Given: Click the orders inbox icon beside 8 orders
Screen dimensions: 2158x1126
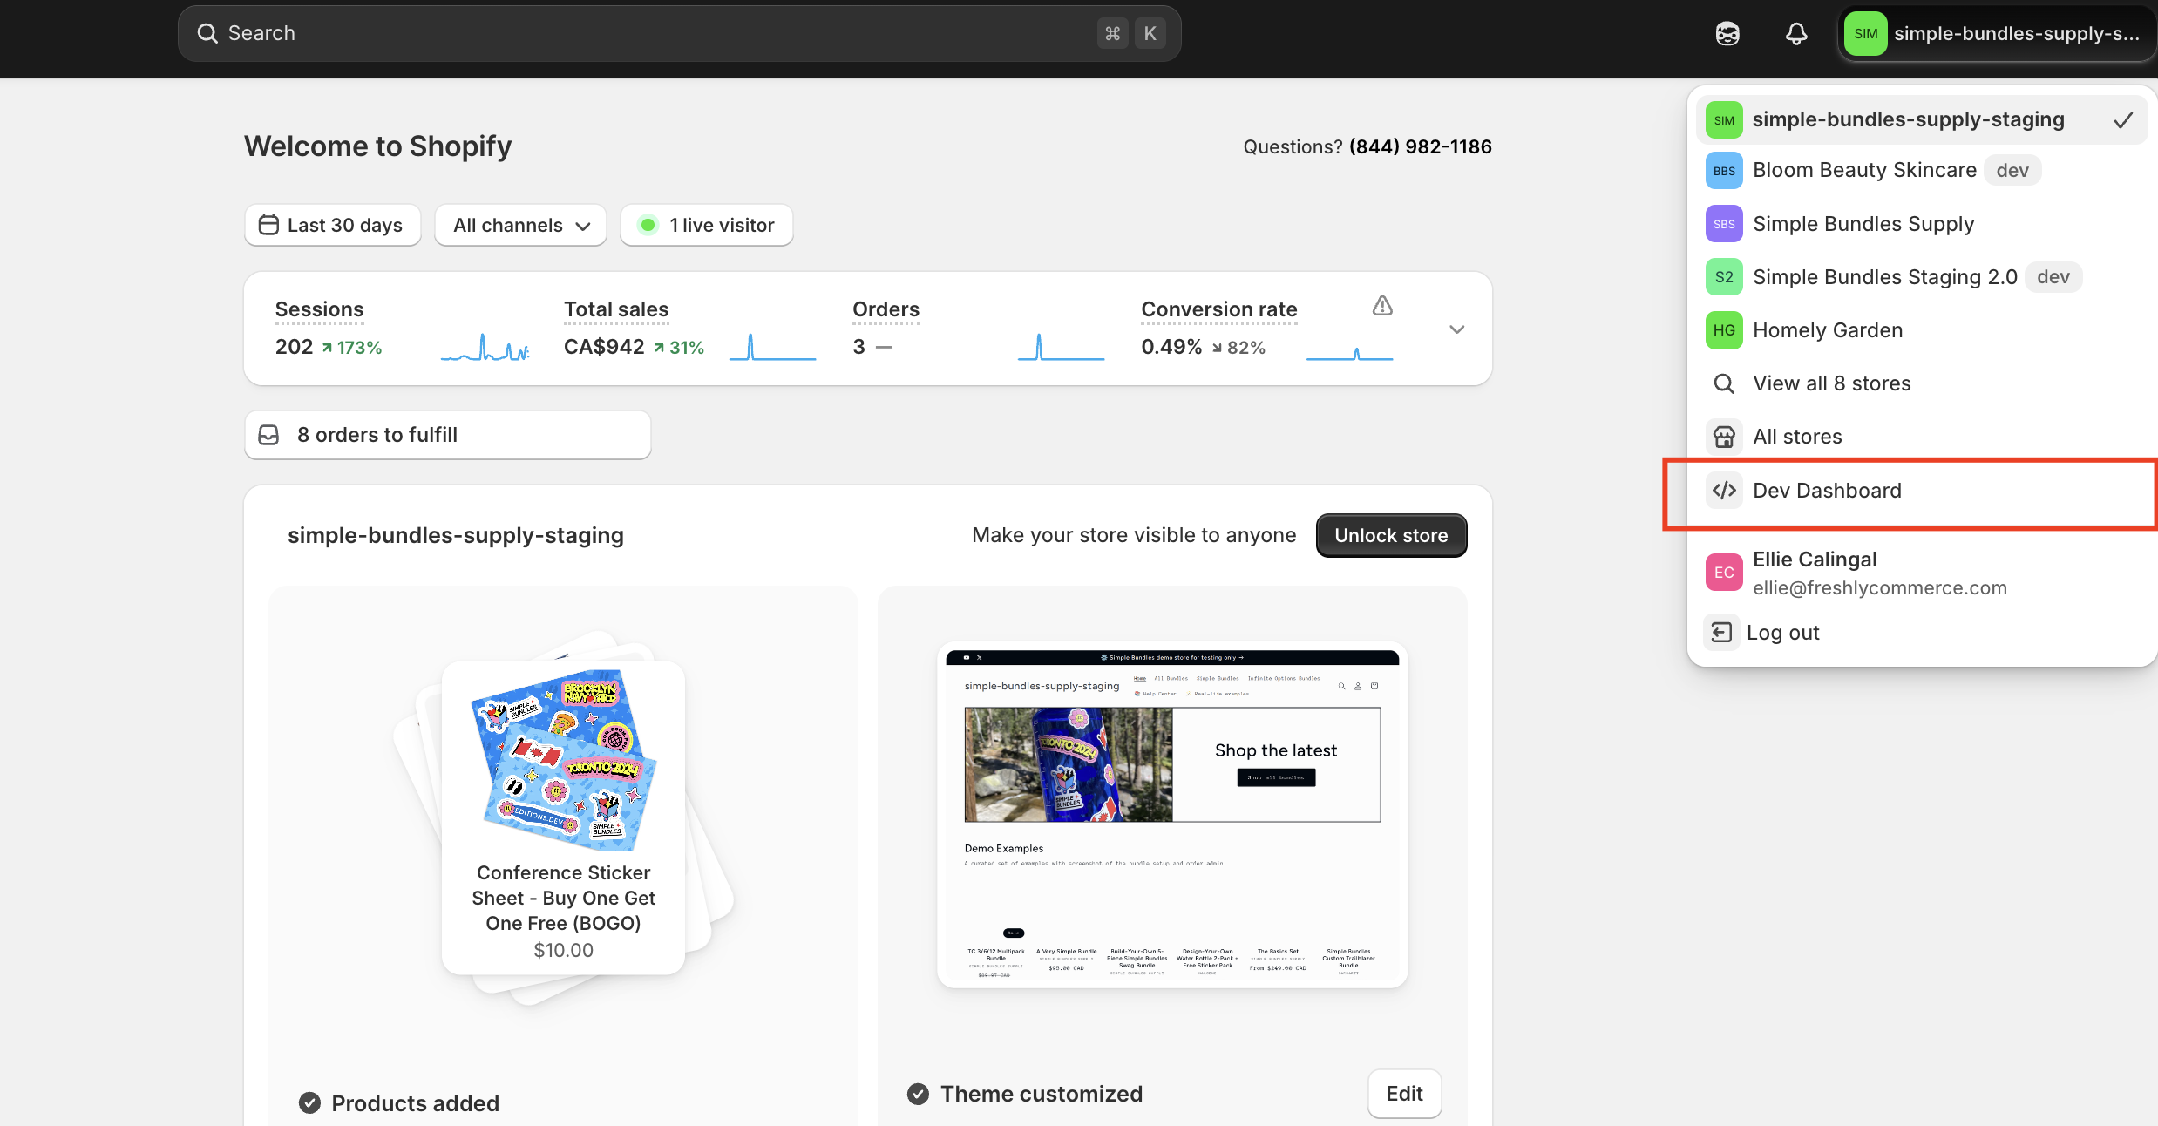Looking at the screenshot, I should [269, 435].
